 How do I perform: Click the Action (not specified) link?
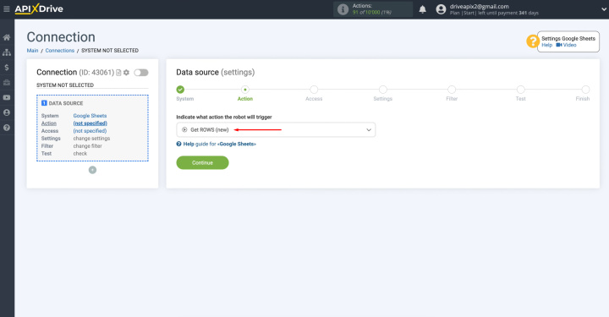coord(91,123)
